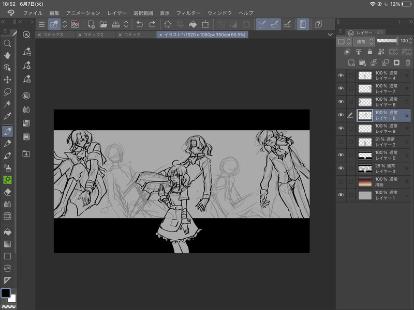Select the Hand move-view tool
Image resolution: width=414 pixels, height=310 pixels.
pos(7,55)
